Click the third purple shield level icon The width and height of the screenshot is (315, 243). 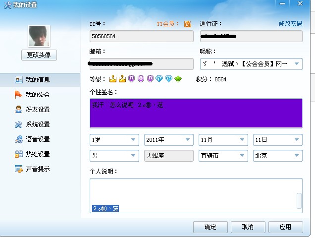tap(150, 79)
